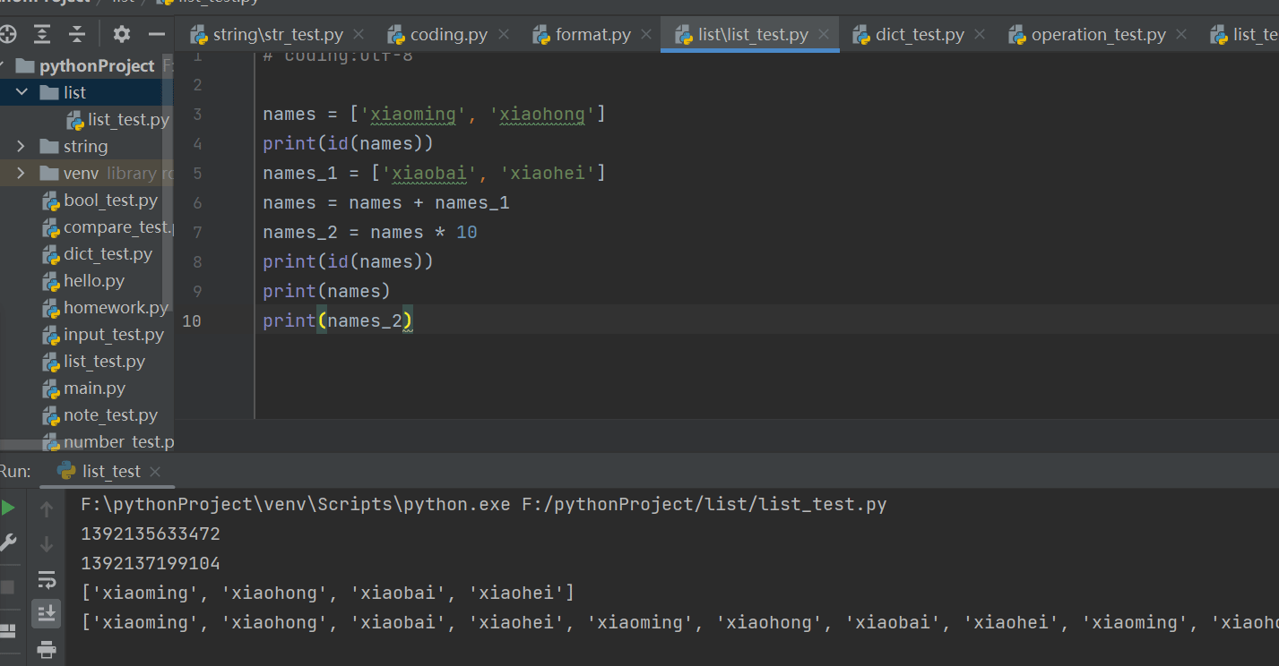The image size is (1279, 666).
Task: Click line number 6 in the gutter
Action: (x=197, y=202)
